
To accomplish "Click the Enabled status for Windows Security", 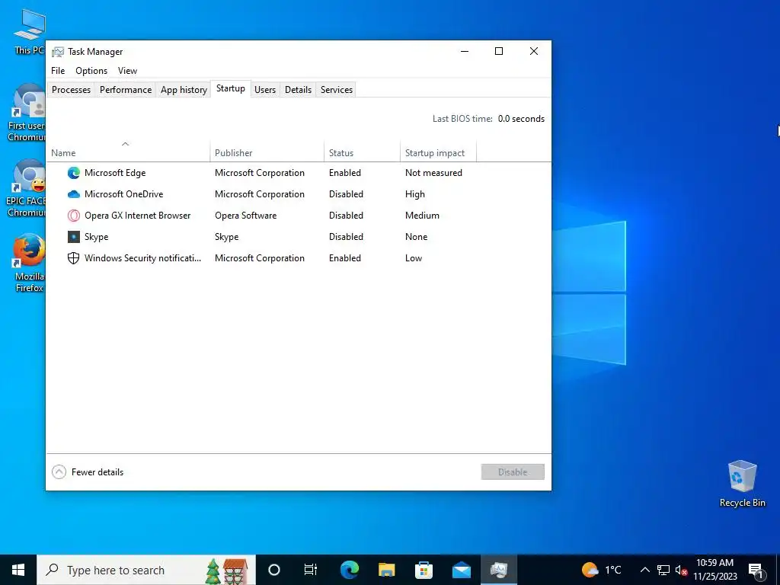I will [345, 258].
